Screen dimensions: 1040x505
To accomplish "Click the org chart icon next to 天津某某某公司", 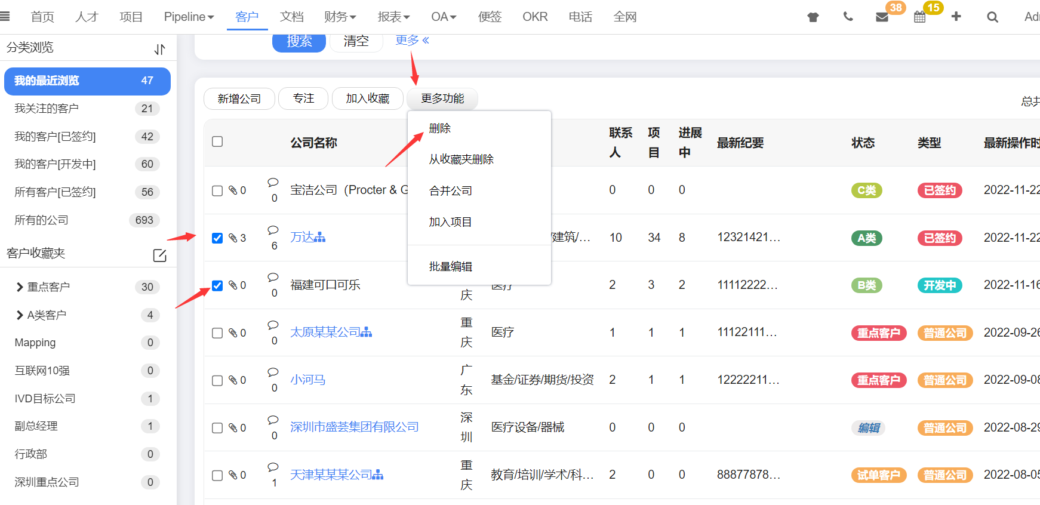I will (378, 475).
